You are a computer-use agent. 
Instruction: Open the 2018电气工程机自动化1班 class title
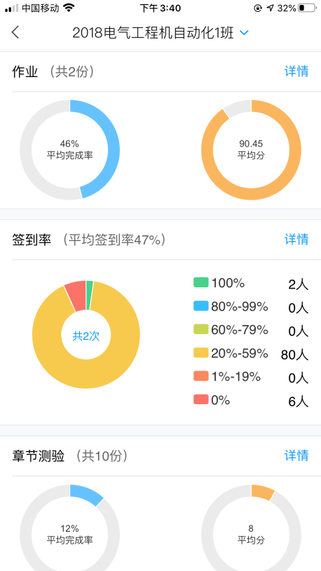click(x=153, y=33)
